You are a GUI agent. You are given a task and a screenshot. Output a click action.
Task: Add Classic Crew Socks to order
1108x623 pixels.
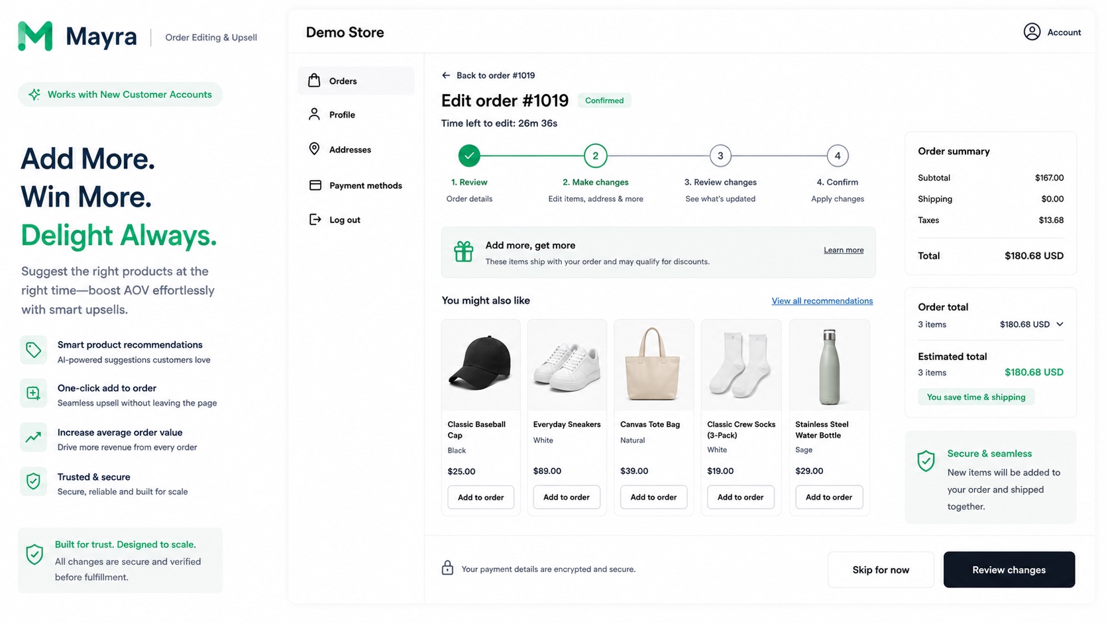click(x=740, y=497)
